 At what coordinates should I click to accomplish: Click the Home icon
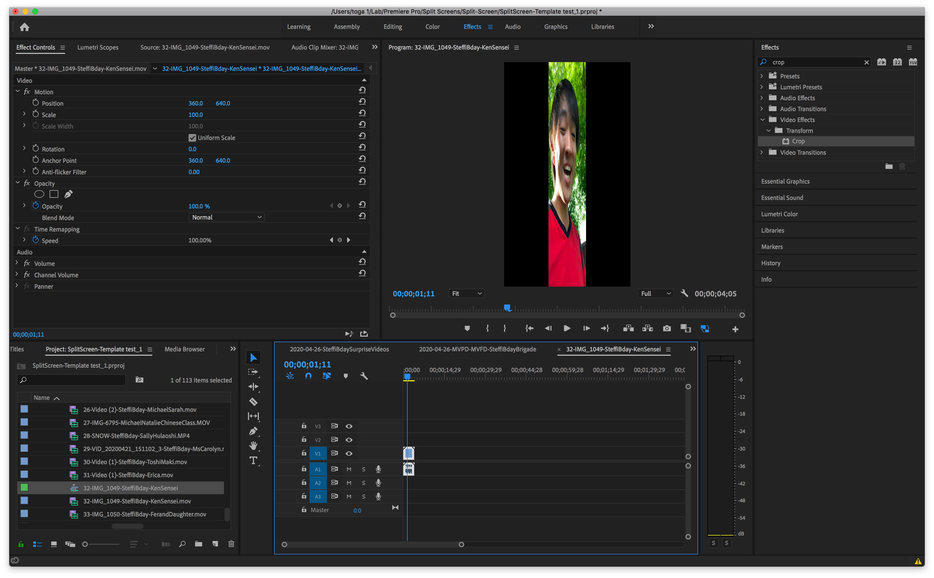(x=25, y=27)
